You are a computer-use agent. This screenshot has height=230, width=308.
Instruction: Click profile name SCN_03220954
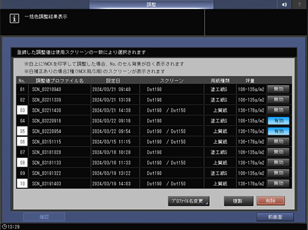46,132
